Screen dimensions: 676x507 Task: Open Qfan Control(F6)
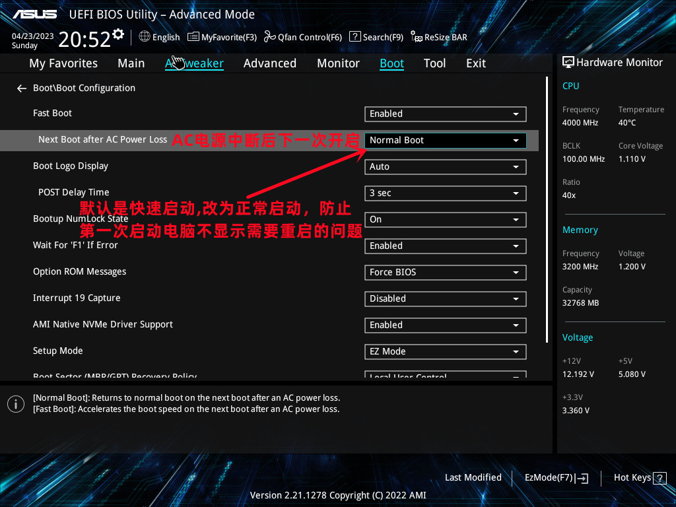[x=303, y=37]
